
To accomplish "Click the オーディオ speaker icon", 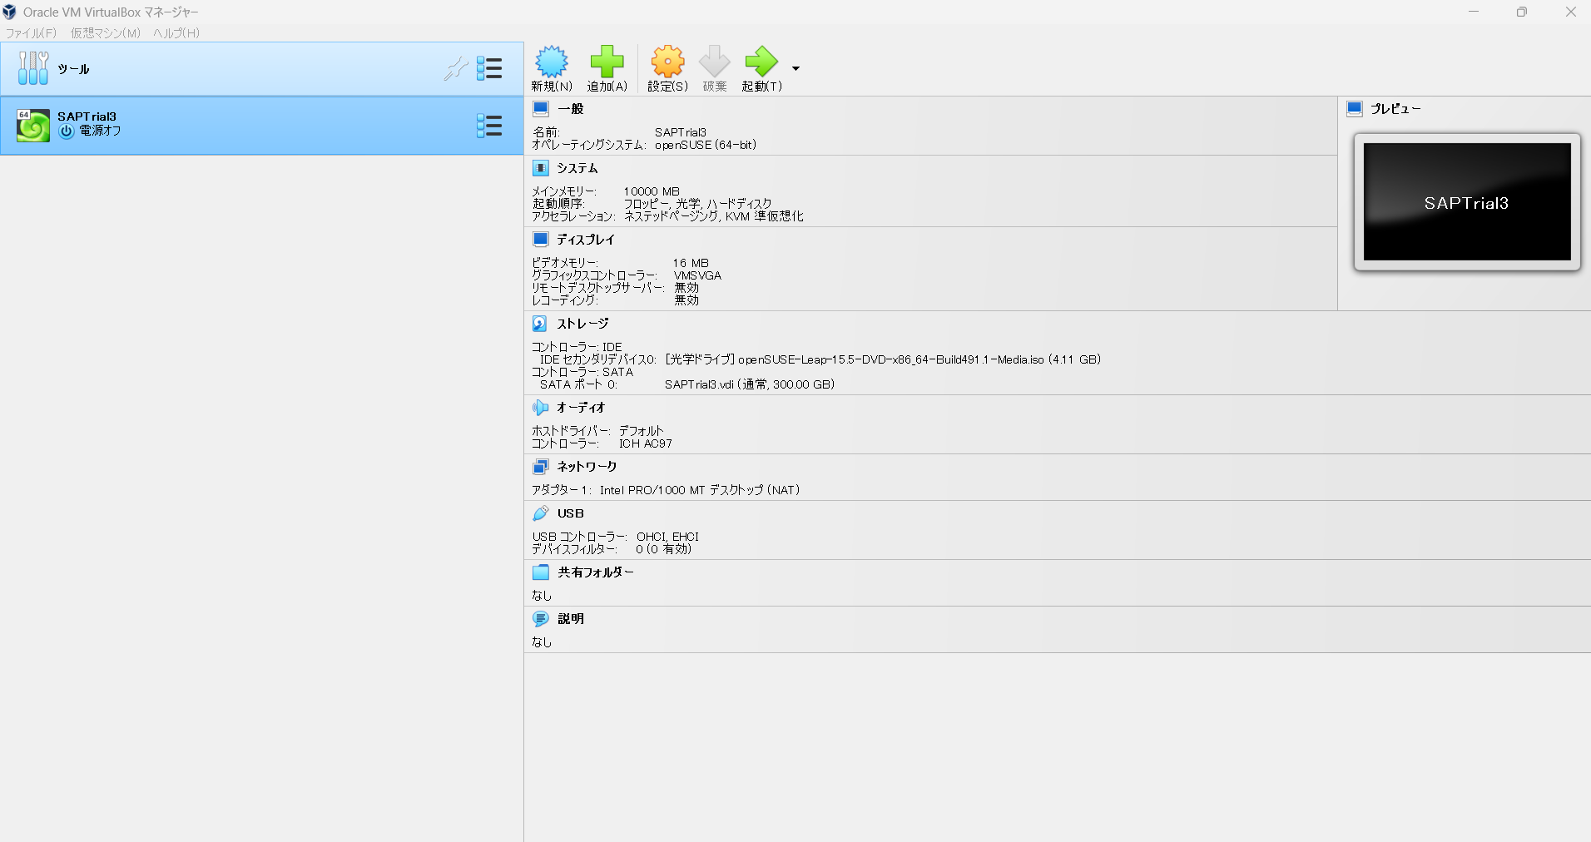I will click(541, 408).
